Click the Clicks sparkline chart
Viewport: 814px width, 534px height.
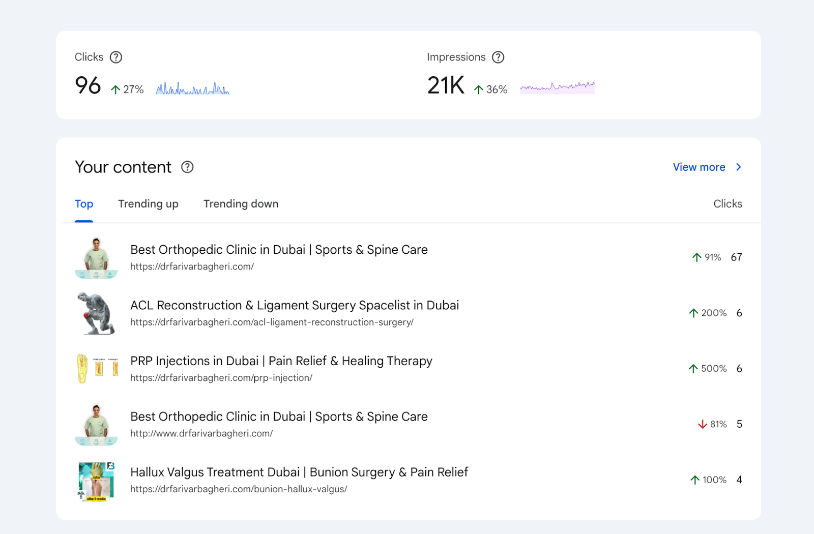click(193, 88)
